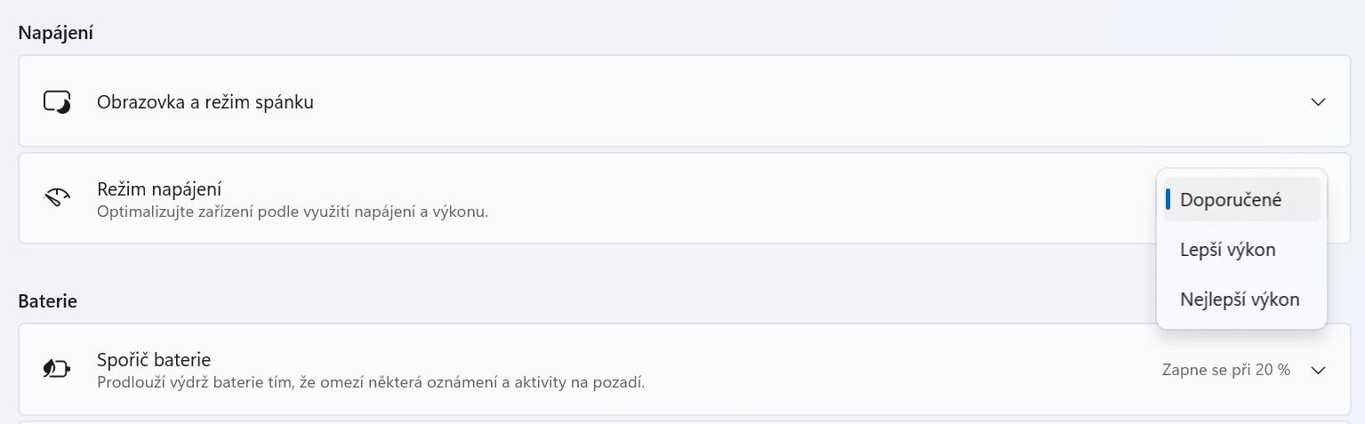
Task: Pick Nejlepší výkon in power mode list
Action: pyautogui.click(x=1241, y=300)
